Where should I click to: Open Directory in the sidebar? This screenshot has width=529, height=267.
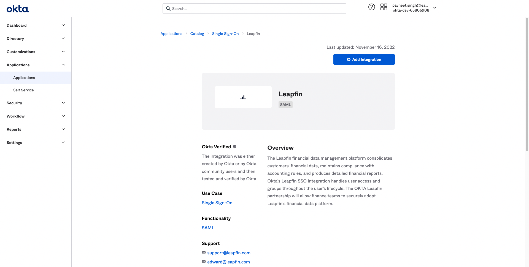pyautogui.click(x=15, y=39)
